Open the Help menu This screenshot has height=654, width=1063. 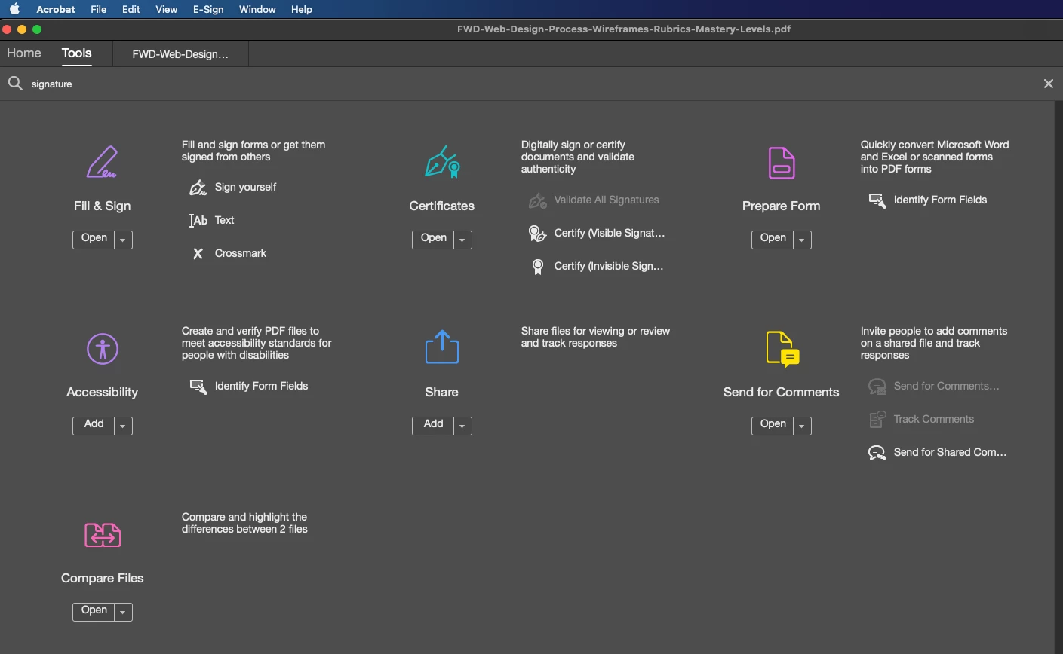pyautogui.click(x=302, y=9)
